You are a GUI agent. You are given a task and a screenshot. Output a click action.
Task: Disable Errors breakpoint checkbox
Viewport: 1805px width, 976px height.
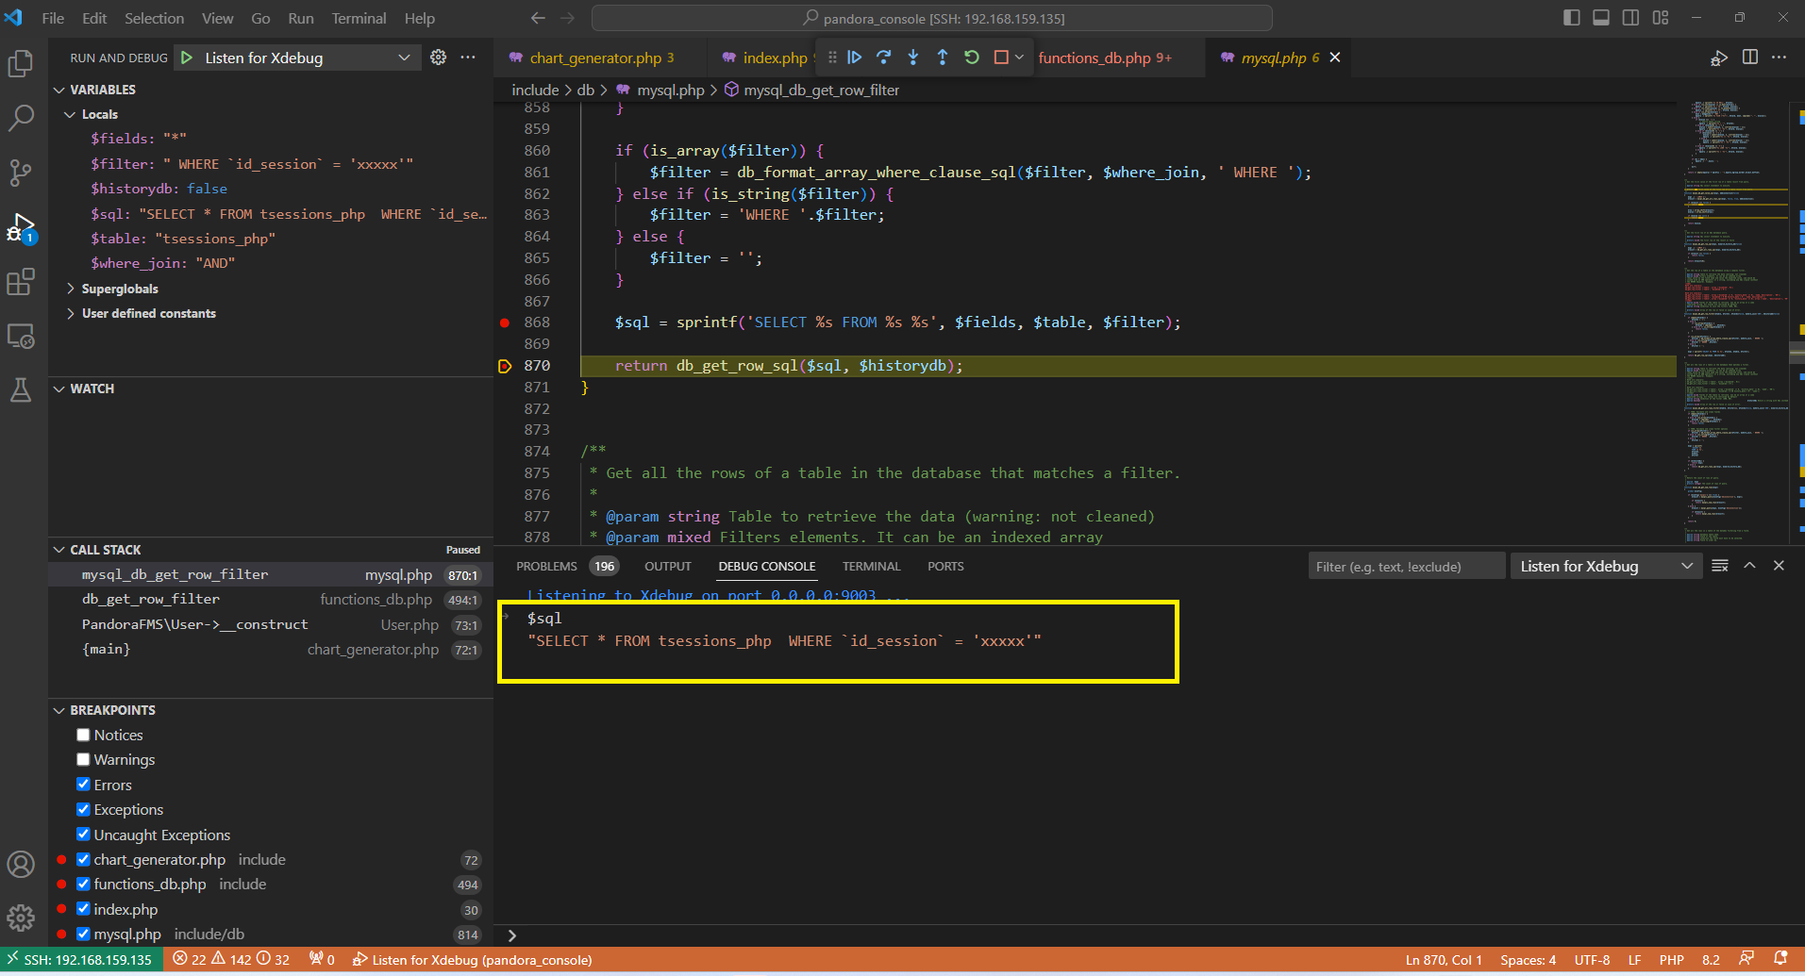click(x=83, y=785)
